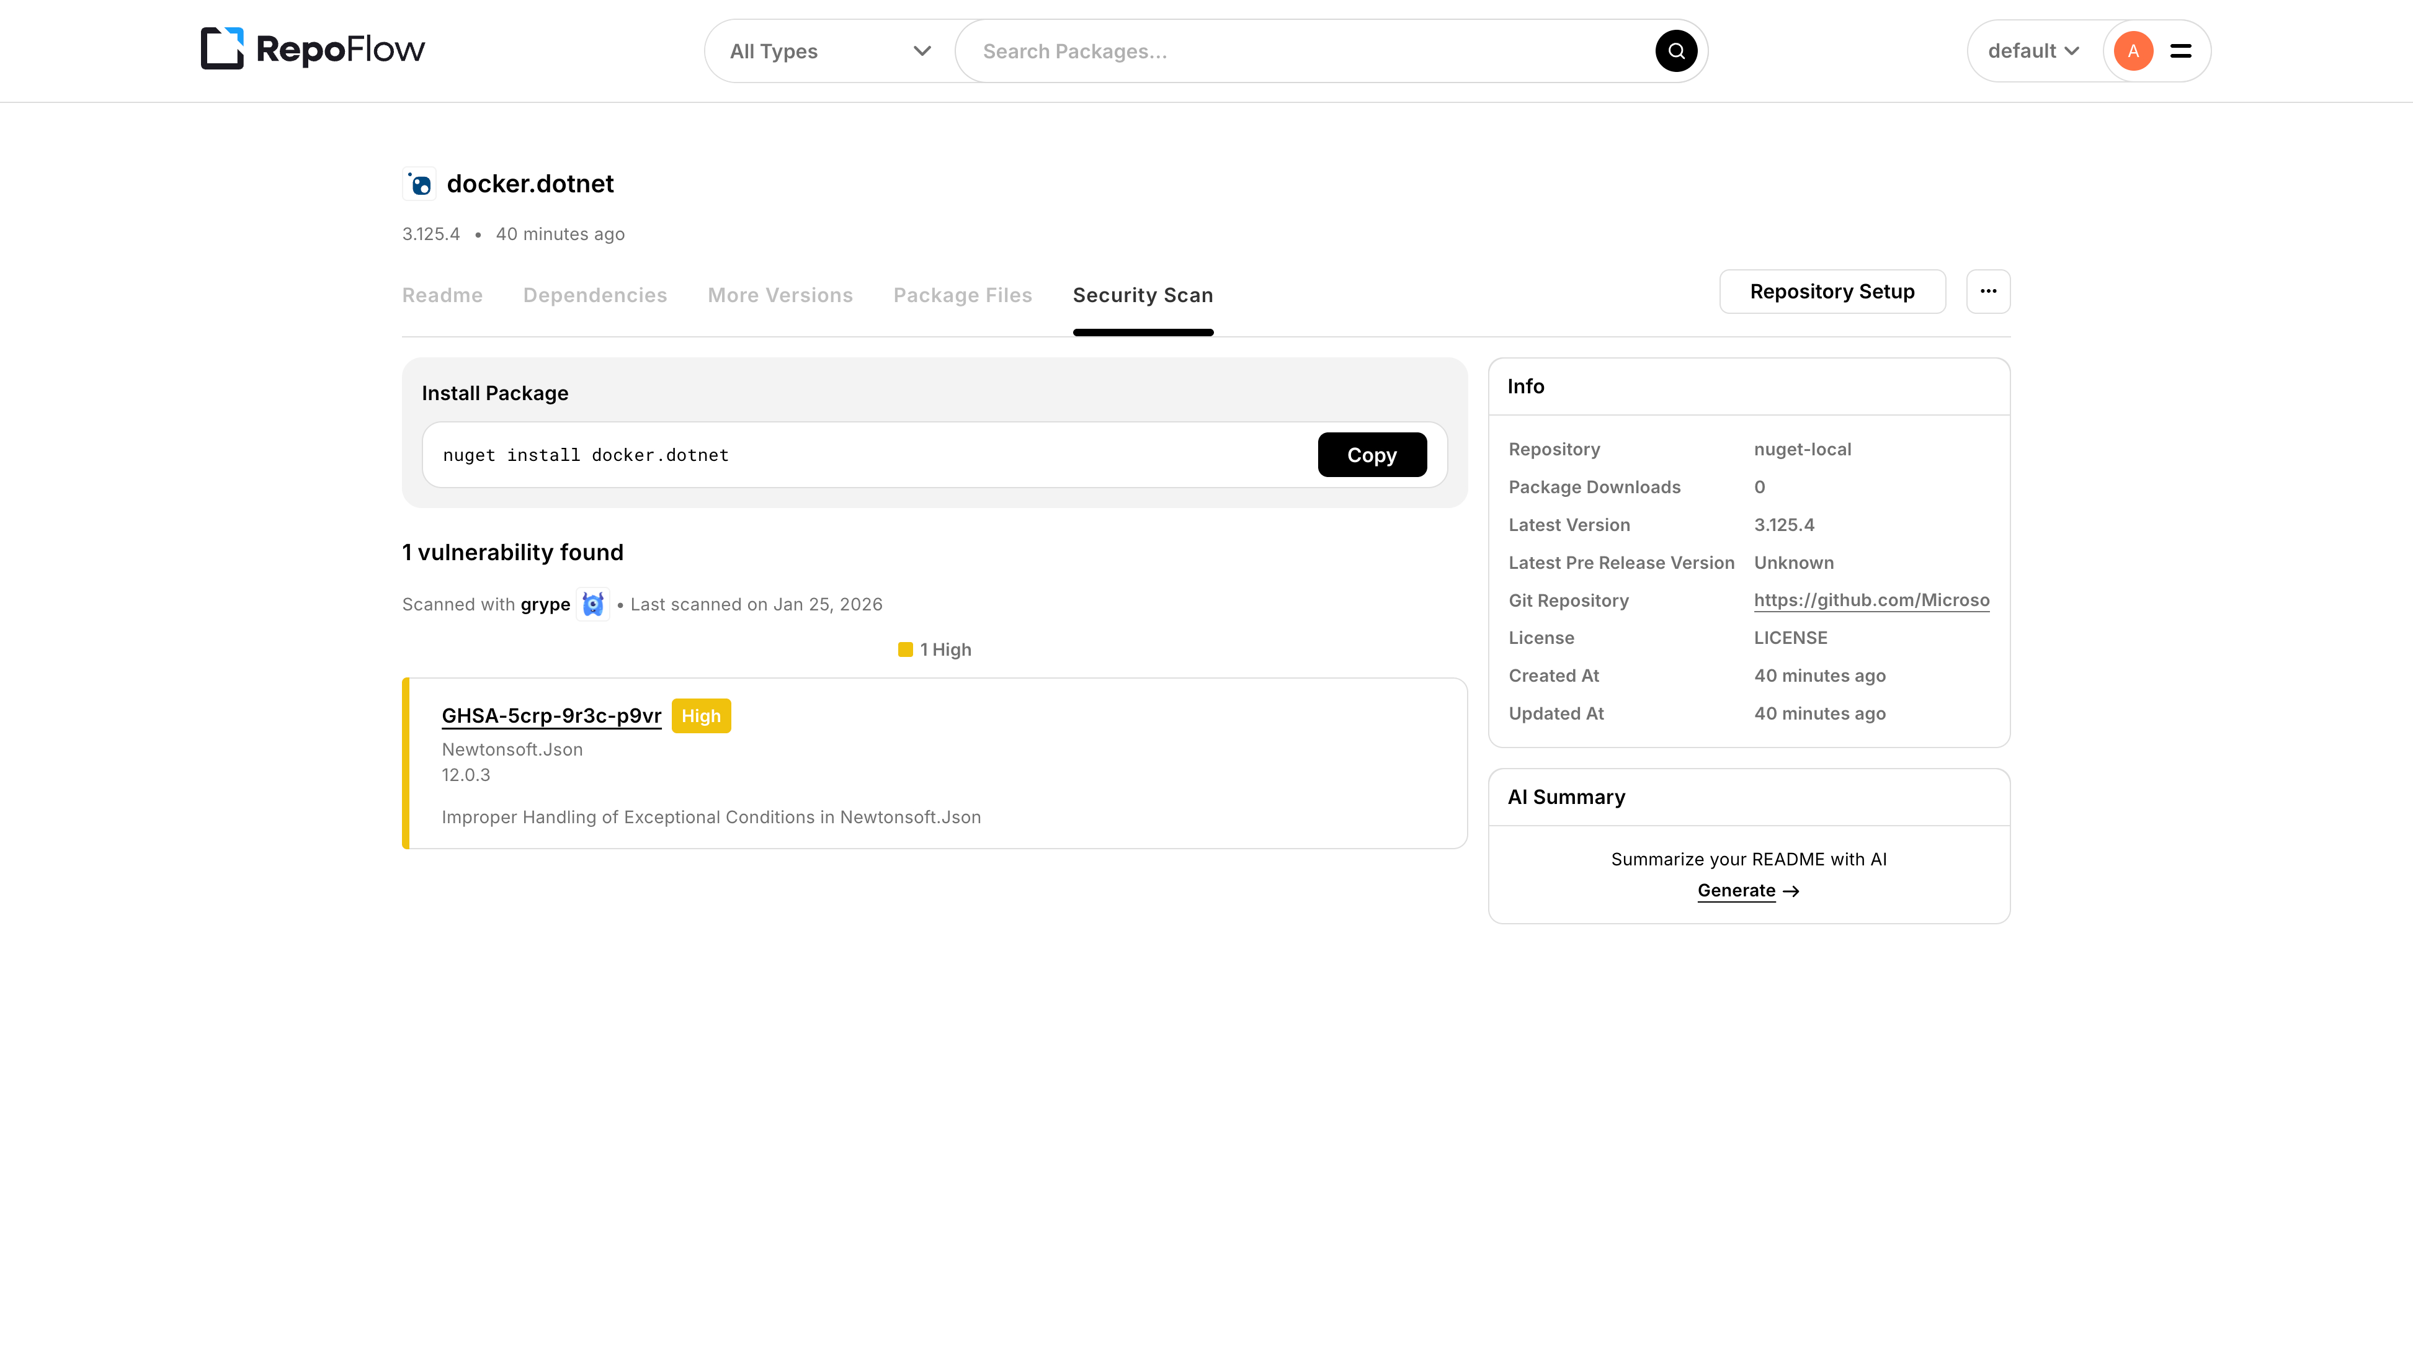Click the LICENSE value in Info panel
This screenshot has width=2413, height=1366.
pyautogui.click(x=1790, y=638)
